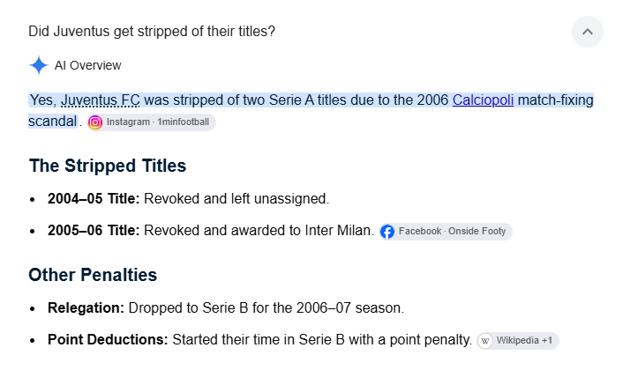
Task: Click 'The Stripped Titles' heading
Action: (108, 166)
